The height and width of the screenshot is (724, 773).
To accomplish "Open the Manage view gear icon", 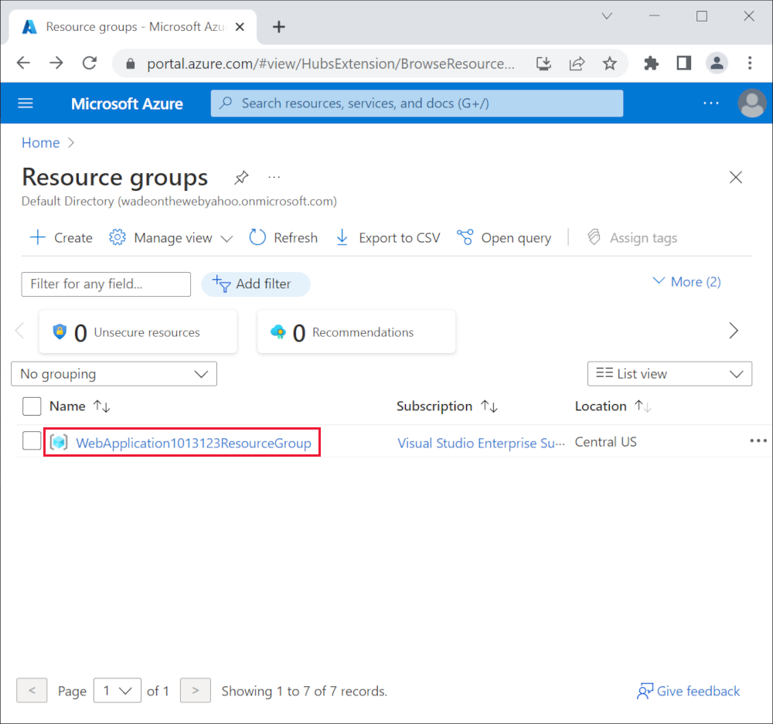I will click(x=117, y=237).
